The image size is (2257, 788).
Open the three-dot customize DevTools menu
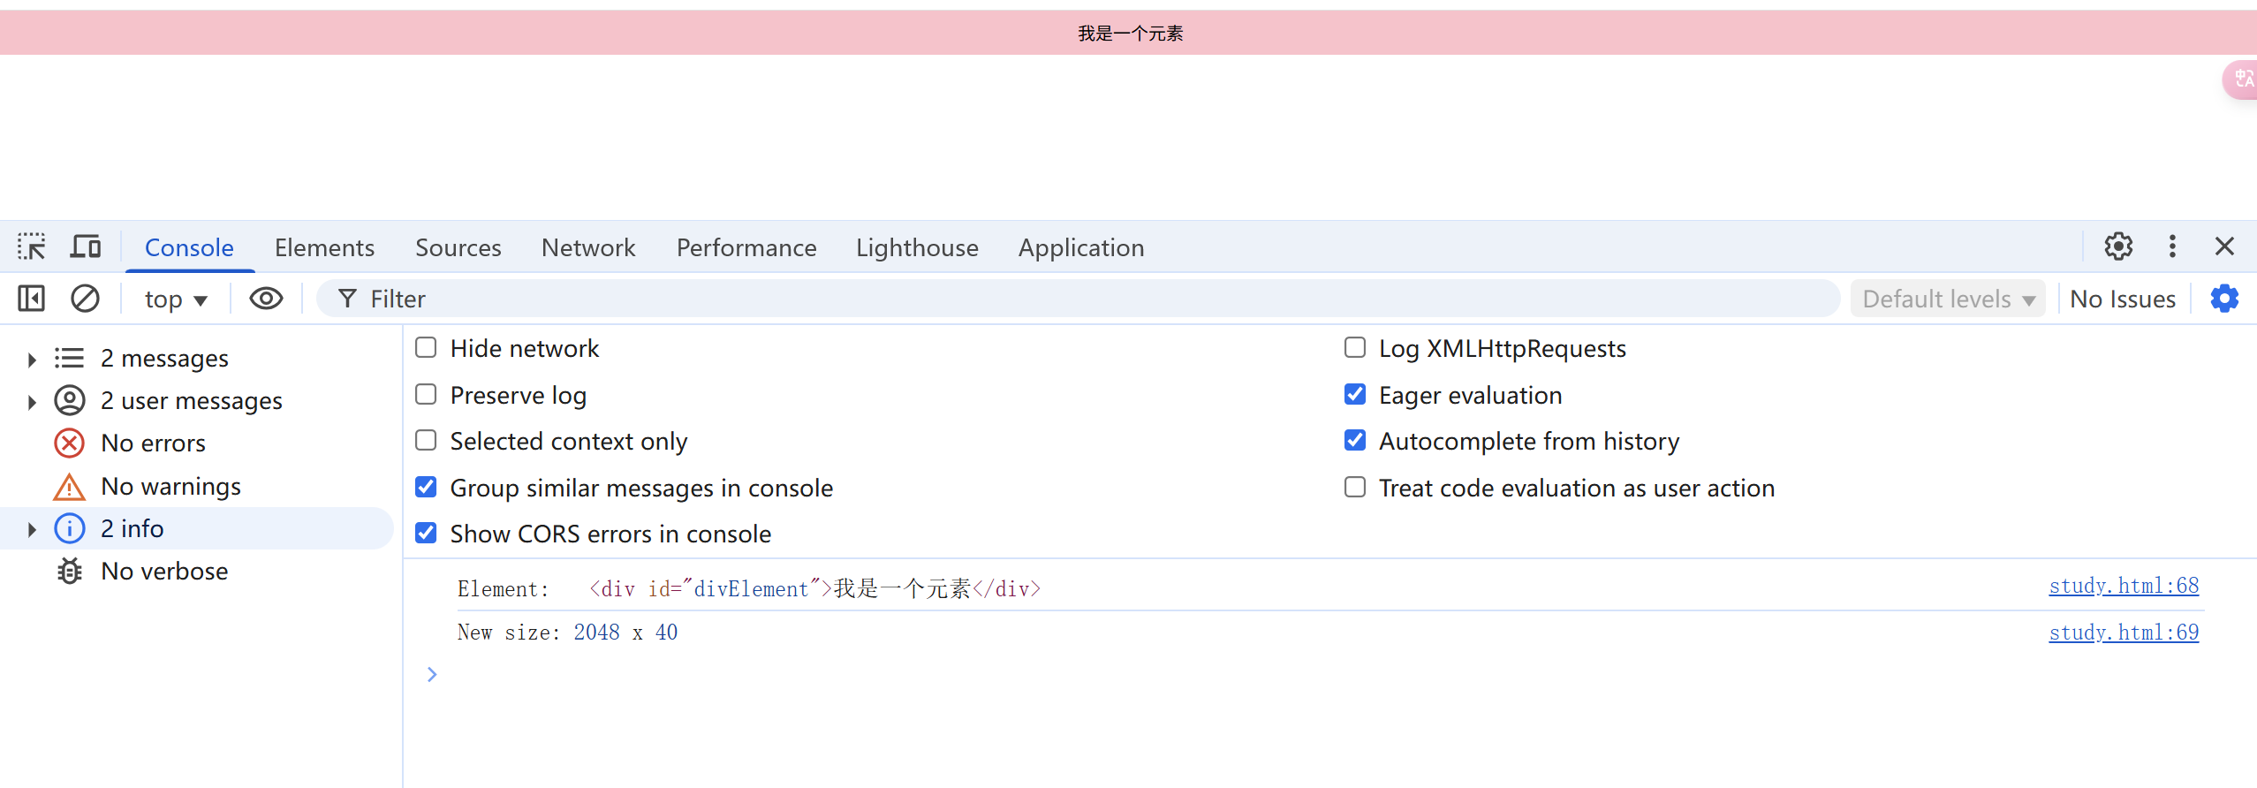[x=2172, y=246]
